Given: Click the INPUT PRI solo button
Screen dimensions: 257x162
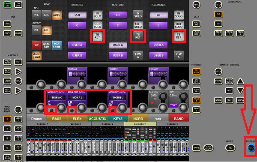Looking at the screenshot, I should pyautogui.click(x=196, y=24).
